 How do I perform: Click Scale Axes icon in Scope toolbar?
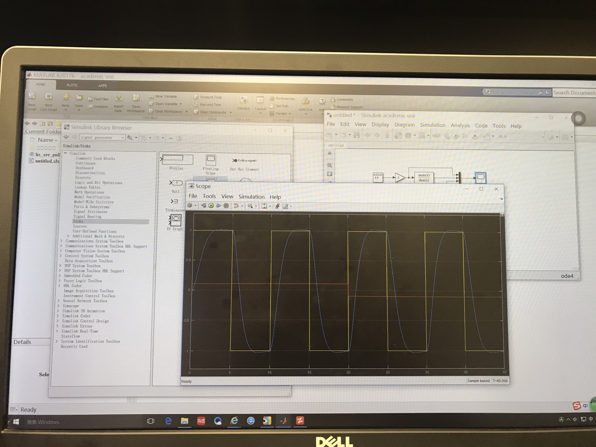[x=264, y=206]
